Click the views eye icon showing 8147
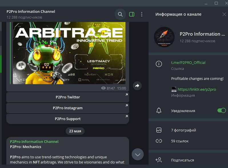 tap(103, 88)
